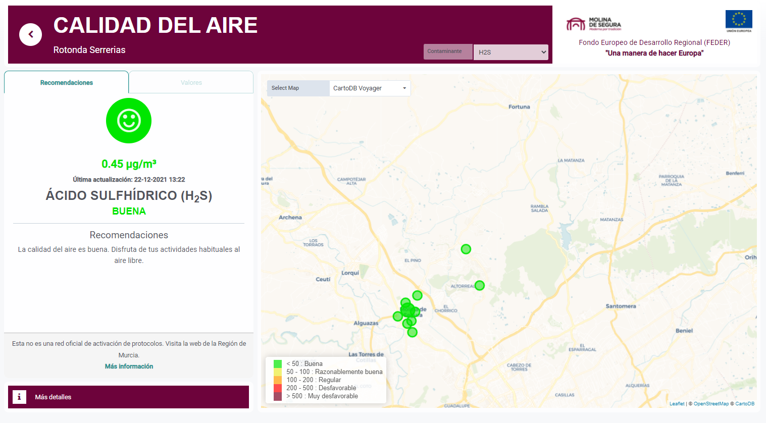Go back using the round arrow button
This screenshot has height=423, width=766.
tap(30, 35)
